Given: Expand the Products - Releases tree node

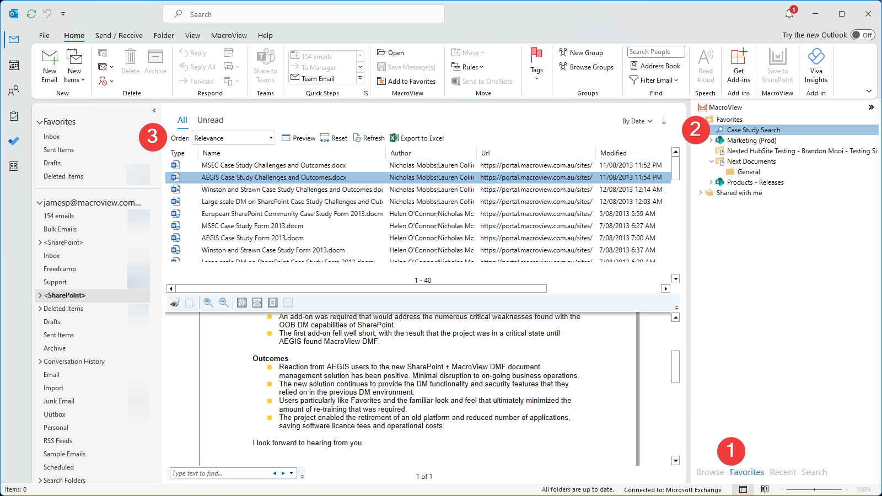Looking at the screenshot, I should (x=711, y=182).
